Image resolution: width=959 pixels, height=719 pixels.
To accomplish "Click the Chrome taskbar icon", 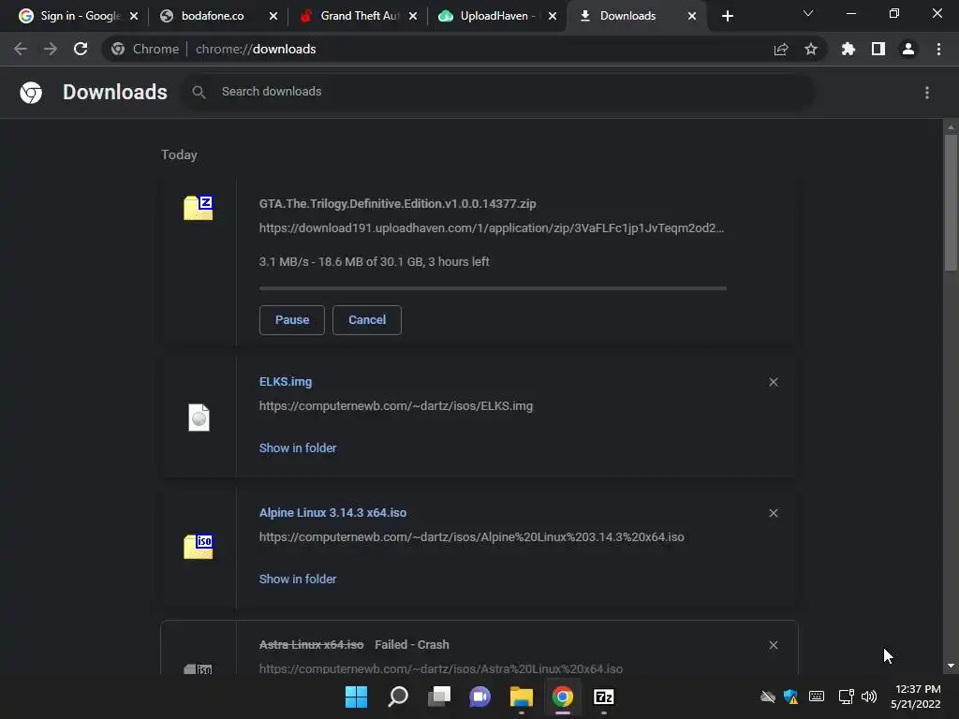I will pos(563,697).
